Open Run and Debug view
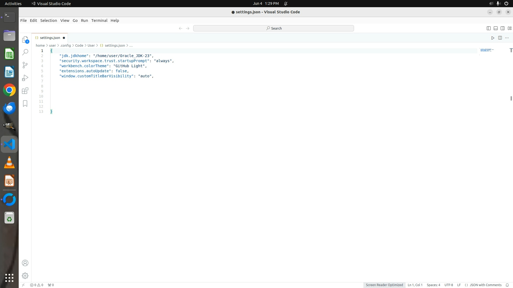Screen dimensions: 513x288 pos(25,78)
